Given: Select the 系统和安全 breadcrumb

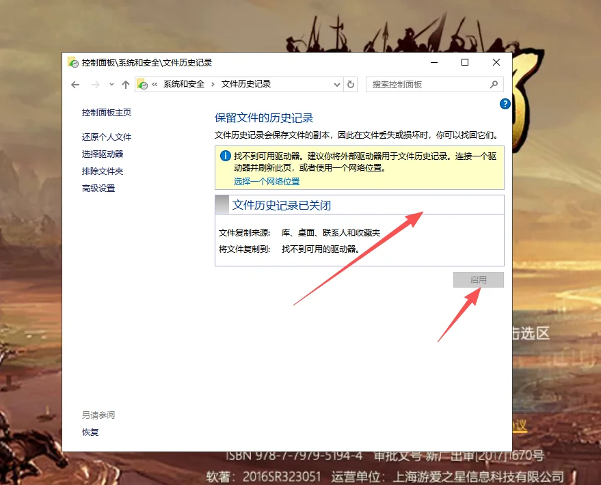Looking at the screenshot, I should (x=184, y=84).
